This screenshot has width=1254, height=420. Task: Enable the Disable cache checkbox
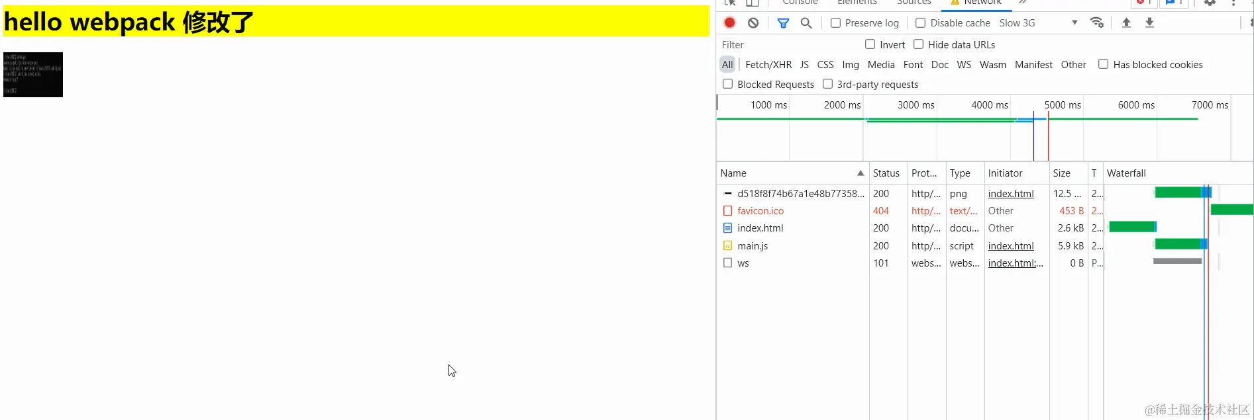click(x=920, y=22)
